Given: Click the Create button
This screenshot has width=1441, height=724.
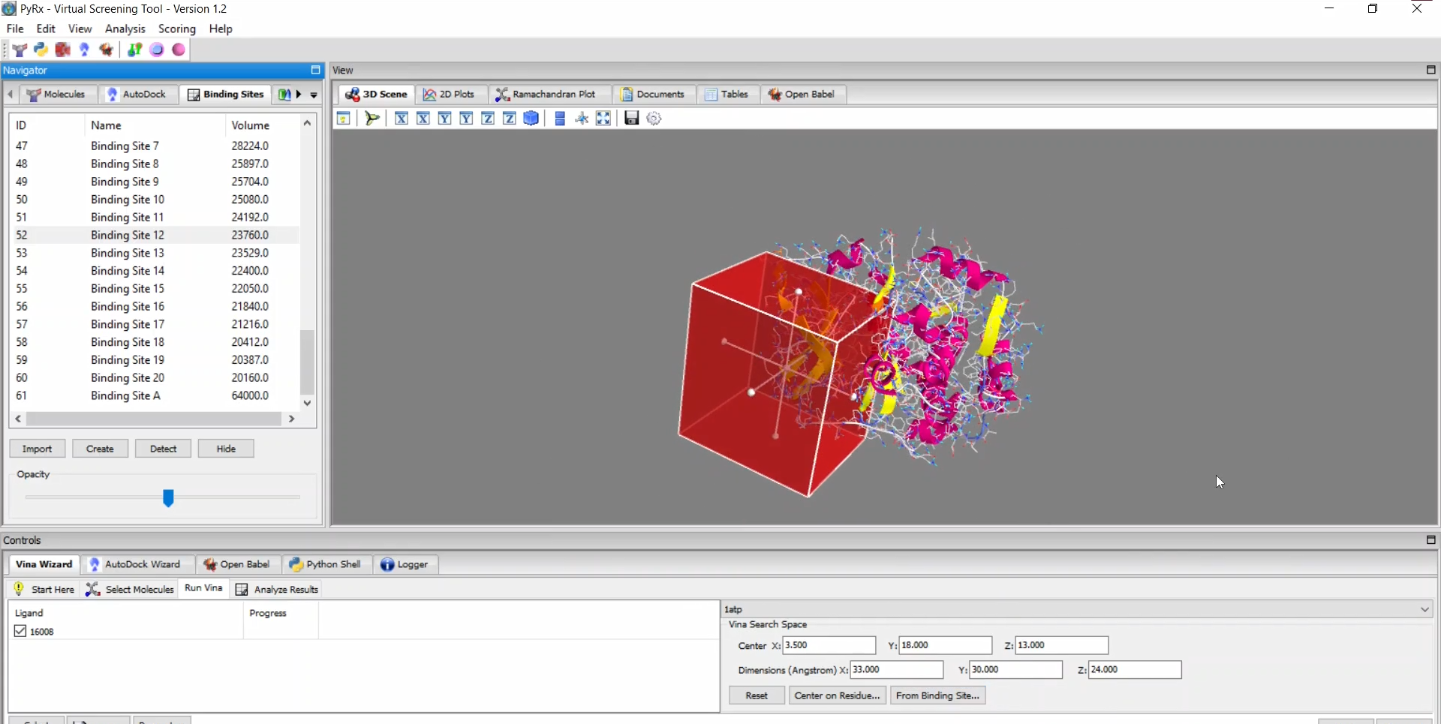Looking at the screenshot, I should click(x=100, y=449).
